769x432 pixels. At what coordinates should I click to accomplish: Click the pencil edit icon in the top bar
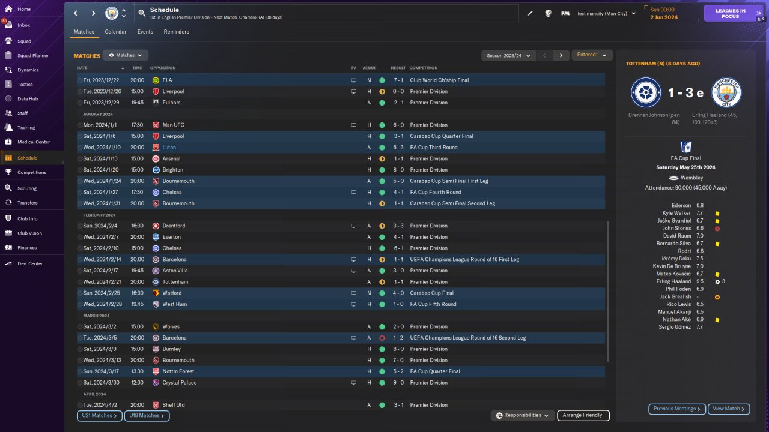point(530,13)
